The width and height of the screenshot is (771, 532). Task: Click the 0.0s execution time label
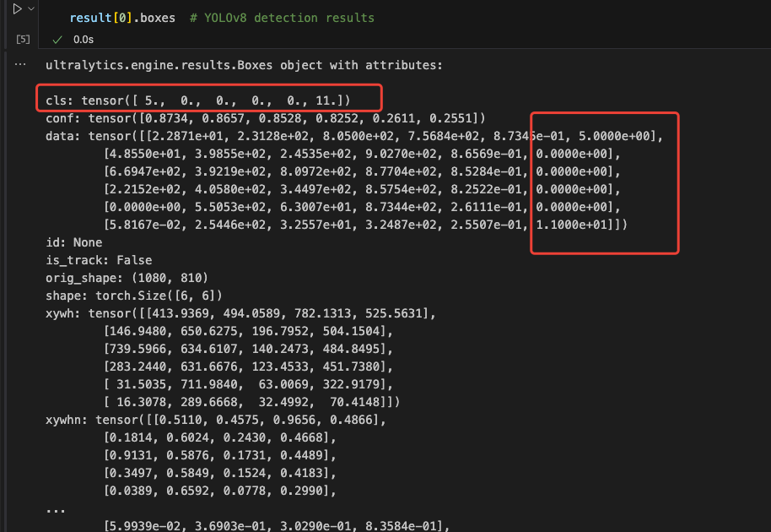[x=84, y=40]
